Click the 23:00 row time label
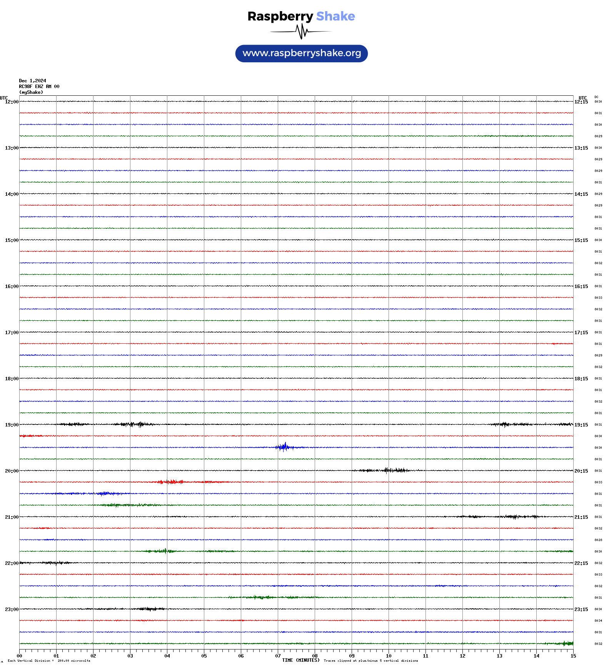The width and height of the screenshot is (604, 666). pyautogui.click(x=12, y=609)
